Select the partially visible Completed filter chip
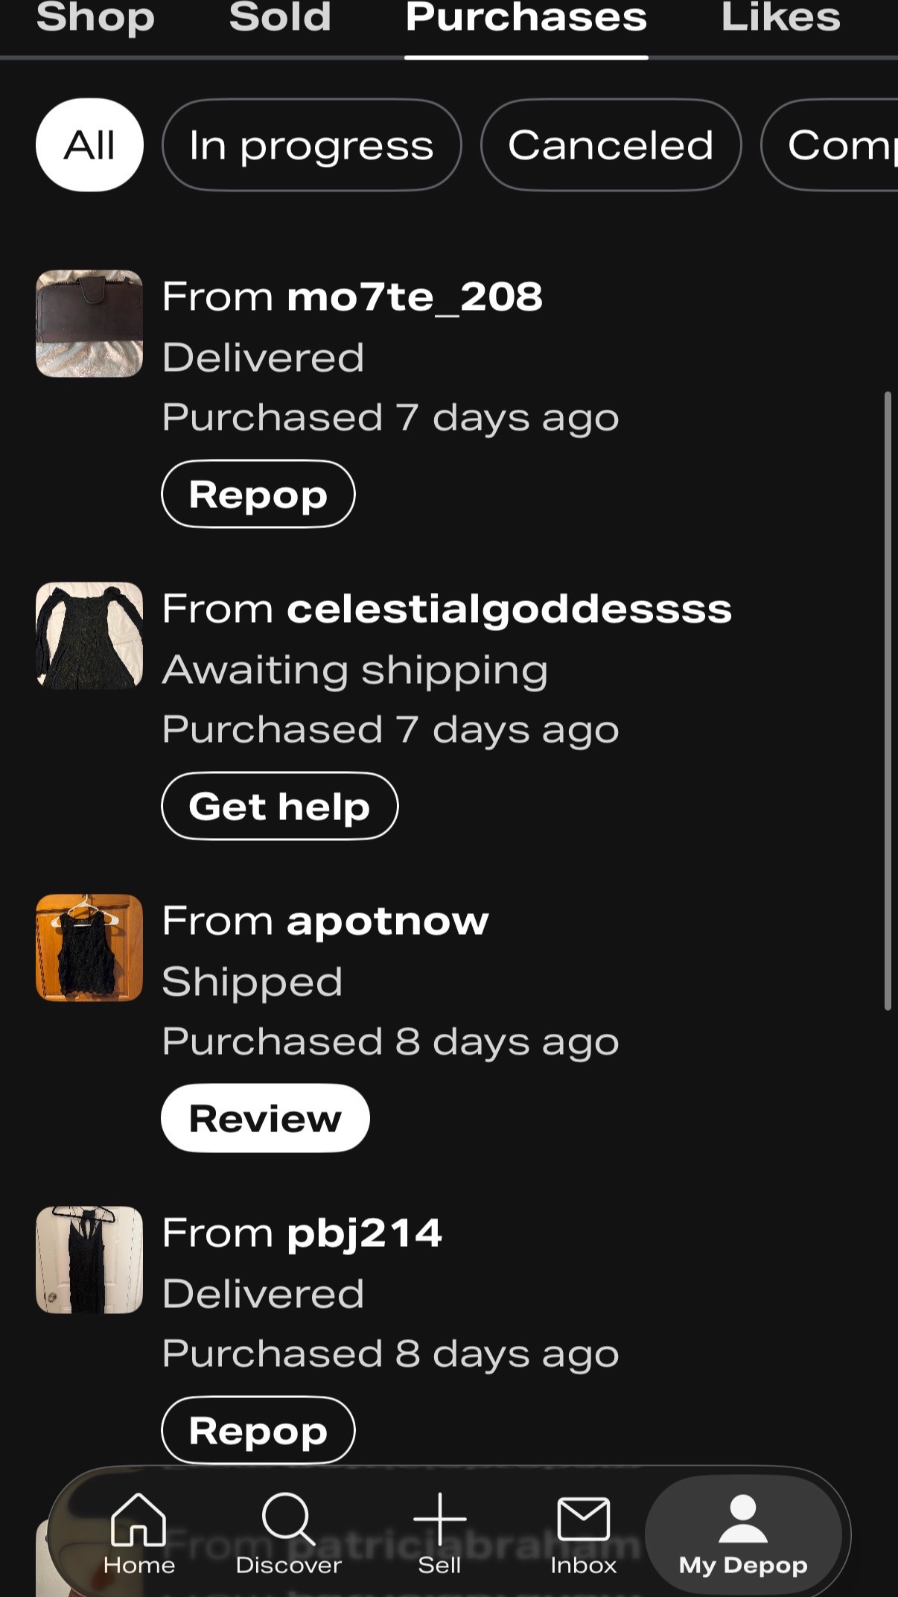 830,145
